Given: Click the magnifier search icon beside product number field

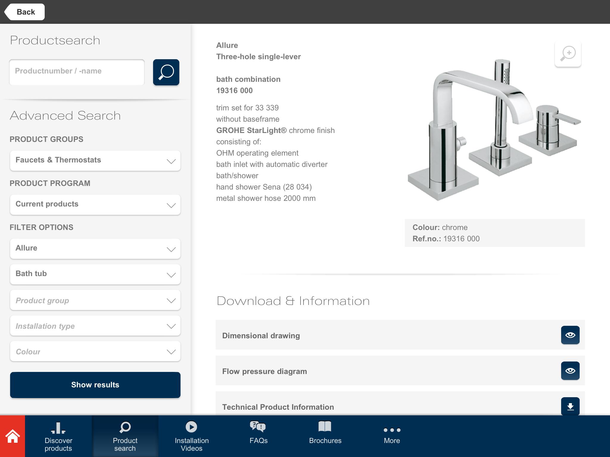Looking at the screenshot, I should point(166,72).
